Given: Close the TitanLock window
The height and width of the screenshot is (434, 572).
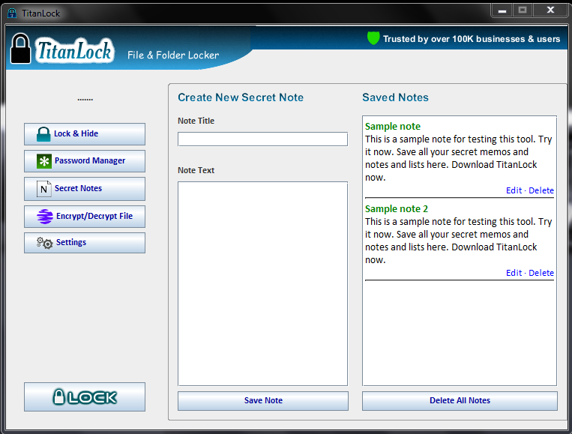Looking at the screenshot, I should coord(550,10).
